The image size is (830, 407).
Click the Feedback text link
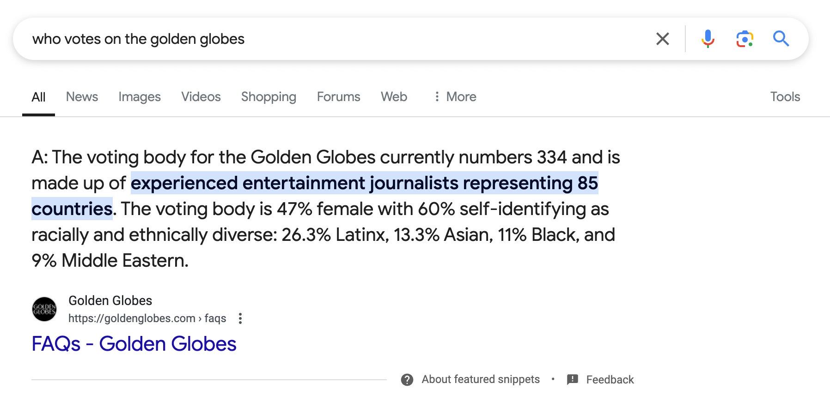tap(610, 380)
